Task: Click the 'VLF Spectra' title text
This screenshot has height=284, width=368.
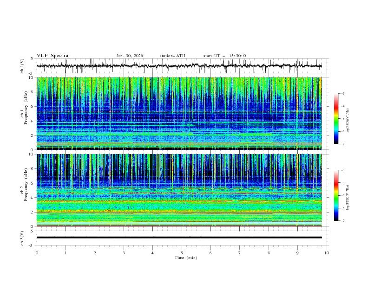Action: coord(53,56)
